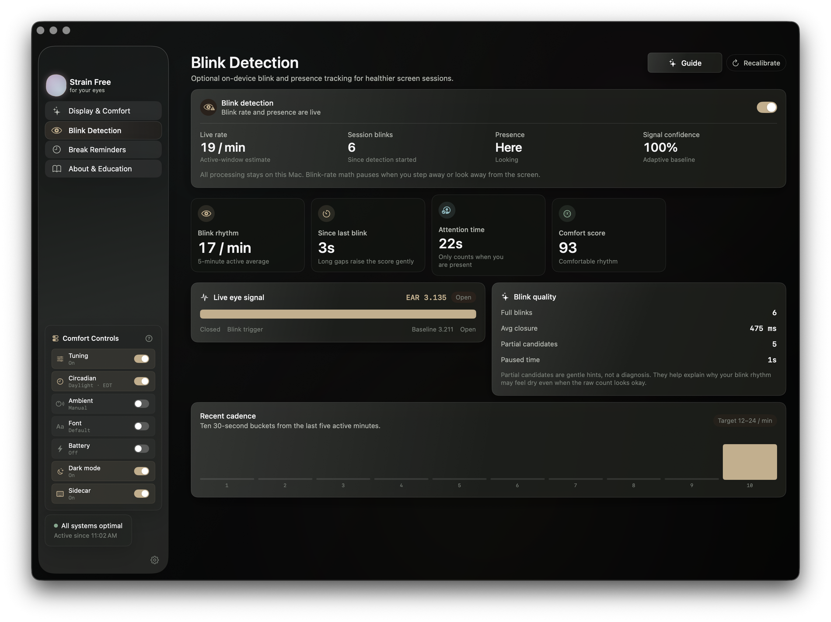The image size is (831, 622).
Task: Turn off the Dark mode toggle
Action: tap(142, 471)
